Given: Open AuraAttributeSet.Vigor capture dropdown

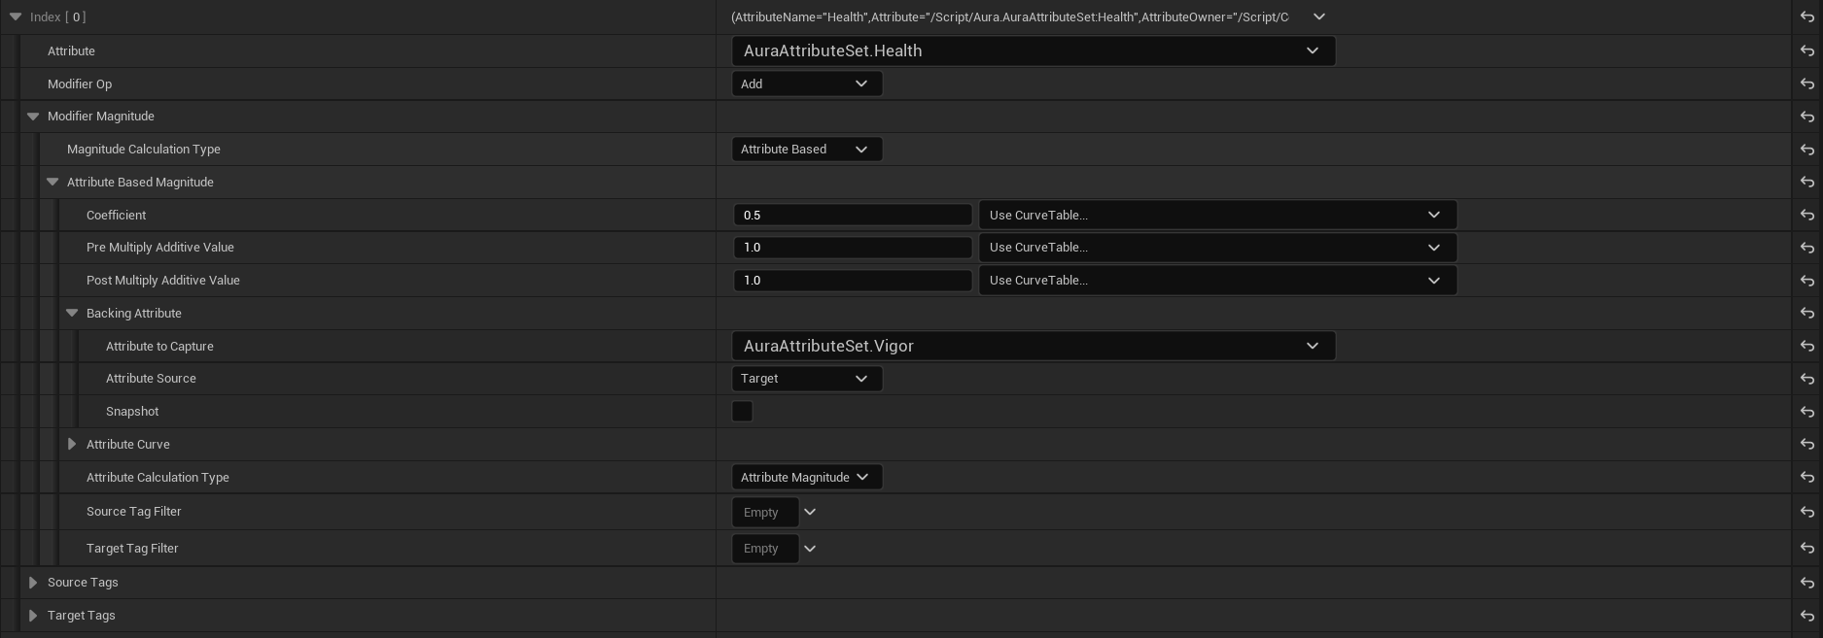Looking at the screenshot, I should coord(1033,346).
